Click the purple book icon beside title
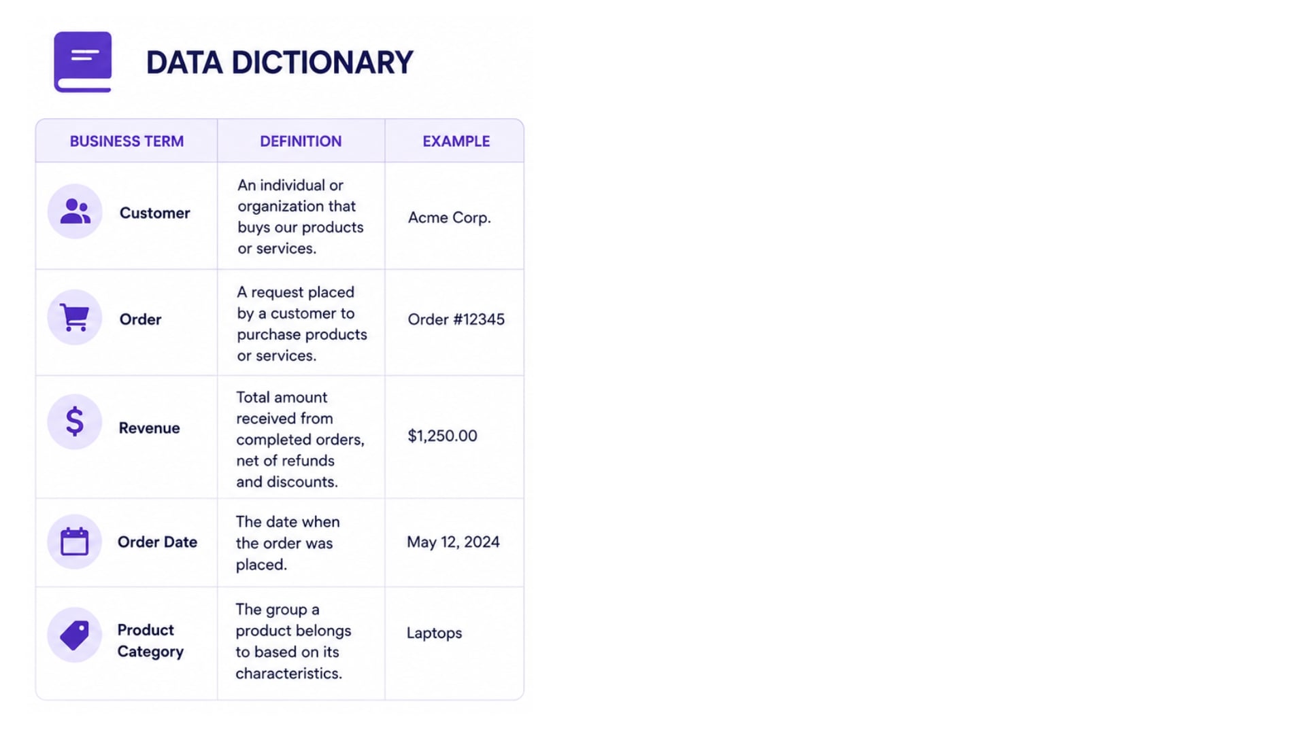Image resolution: width=1306 pixels, height=734 pixels. tap(83, 62)
